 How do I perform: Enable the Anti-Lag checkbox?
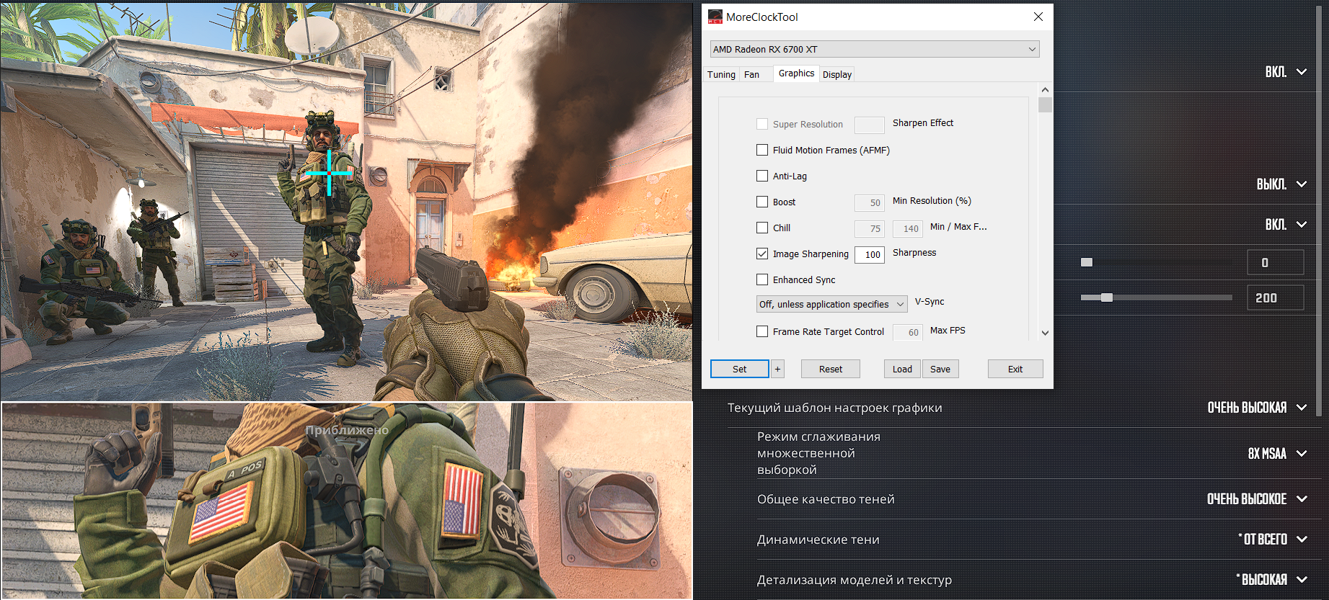[x=762, y=176]
